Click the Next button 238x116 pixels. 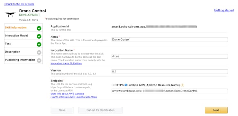coord(216,110)
